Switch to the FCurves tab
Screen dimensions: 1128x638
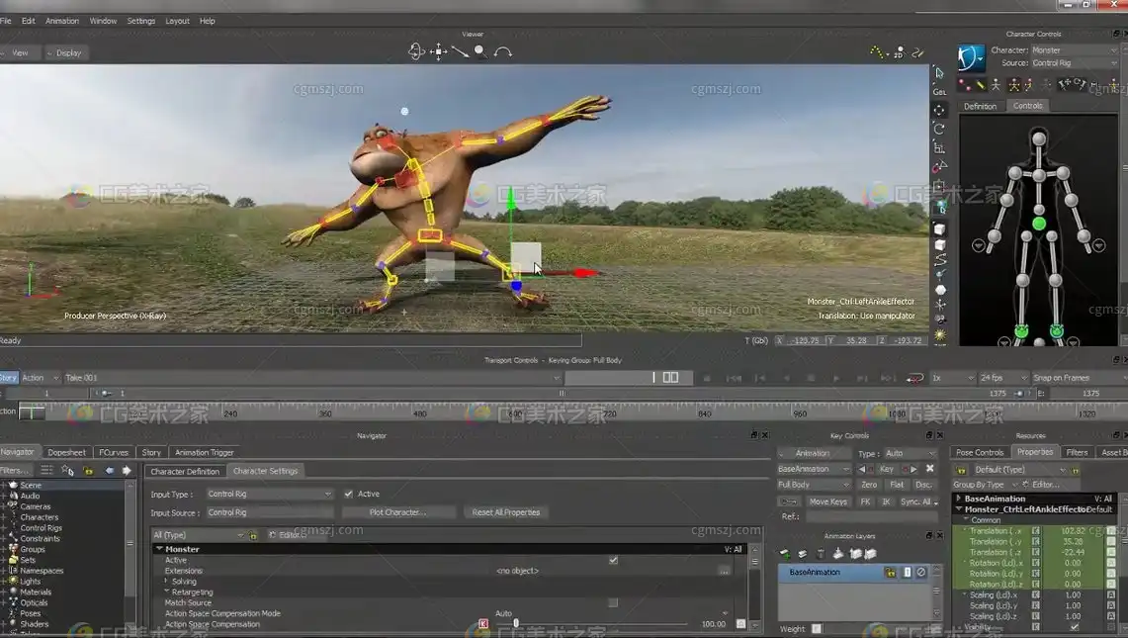tap(114, 452)
